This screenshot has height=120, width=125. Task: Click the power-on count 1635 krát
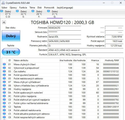(x=114, y=41)
